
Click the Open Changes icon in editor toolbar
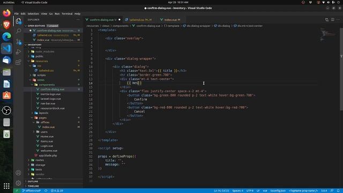[327, 20]
